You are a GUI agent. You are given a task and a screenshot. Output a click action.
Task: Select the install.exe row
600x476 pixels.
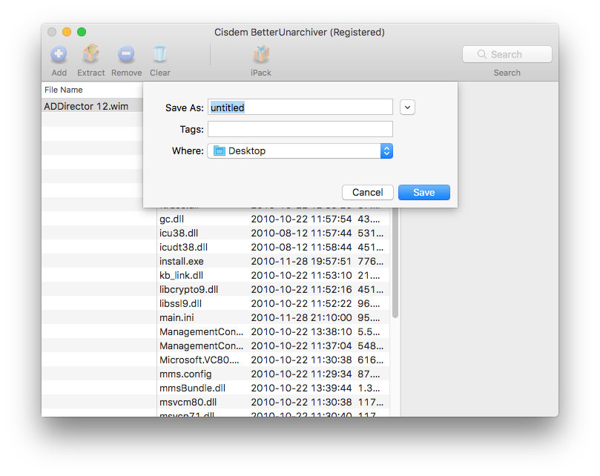coord(273,261)
